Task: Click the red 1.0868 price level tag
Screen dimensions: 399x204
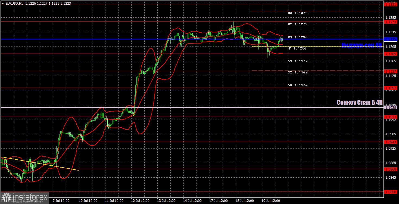Action: click(391, 169)
